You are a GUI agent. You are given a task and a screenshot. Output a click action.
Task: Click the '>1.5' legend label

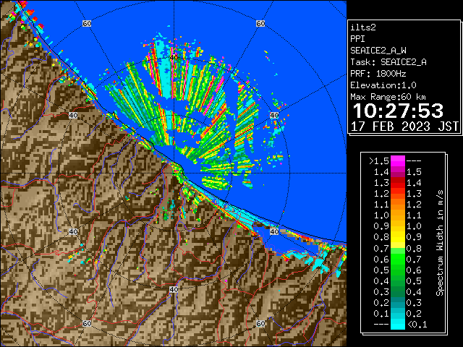click(378, 161)
